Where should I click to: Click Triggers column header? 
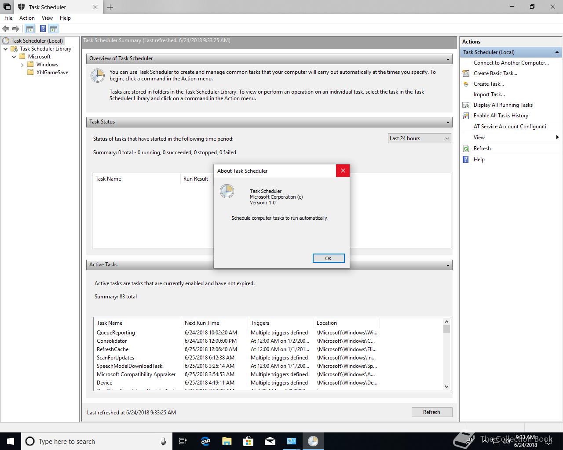click(x=281, y=323)
